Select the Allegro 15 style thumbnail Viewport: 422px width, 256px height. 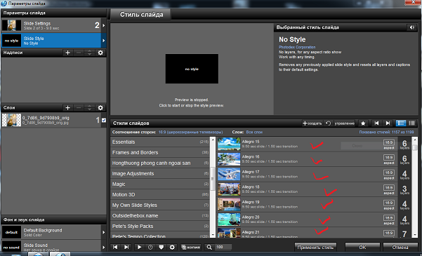pos(229,144)
